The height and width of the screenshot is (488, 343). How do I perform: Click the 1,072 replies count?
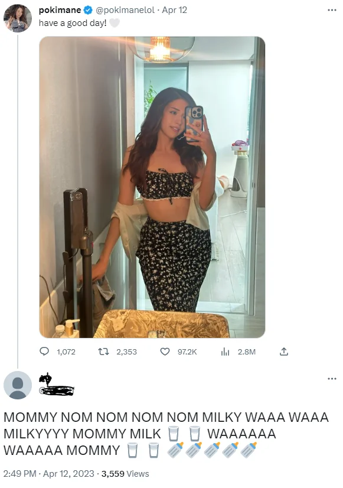(66, 352)
